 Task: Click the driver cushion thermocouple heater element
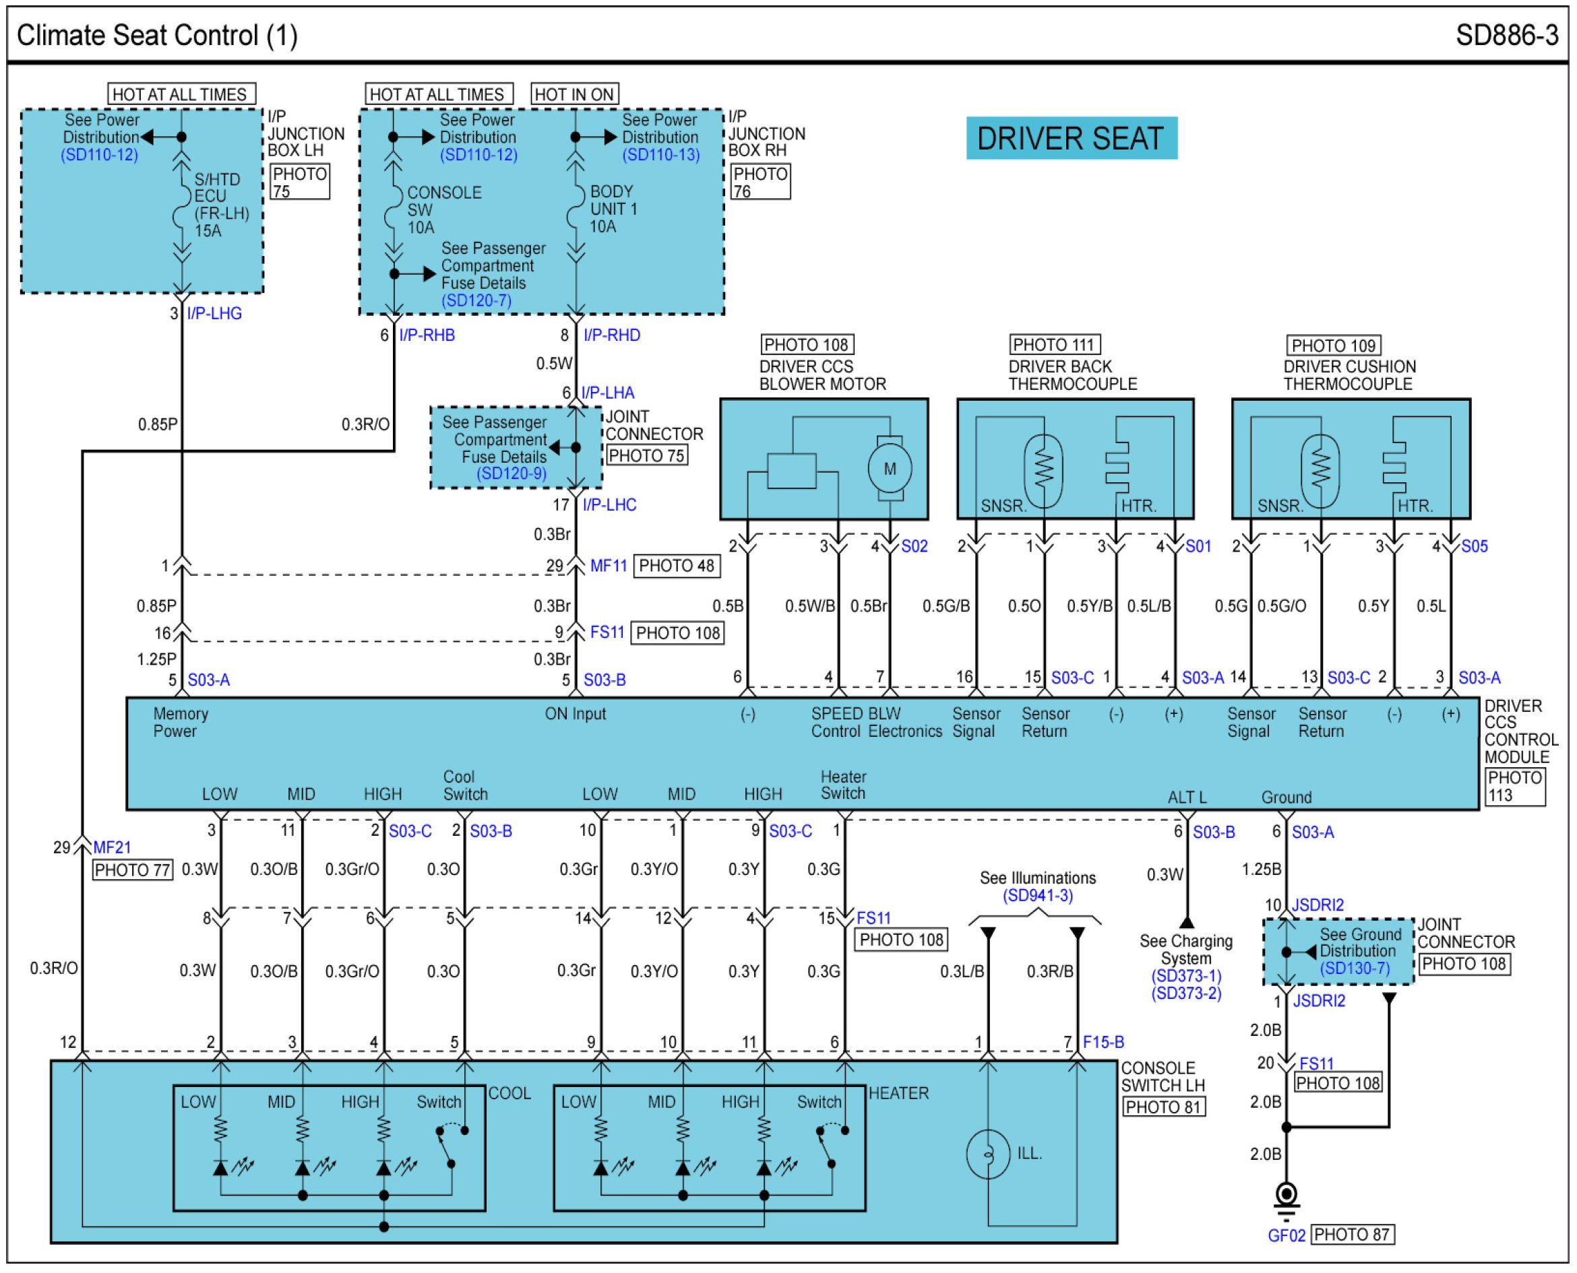(1394, 467)
